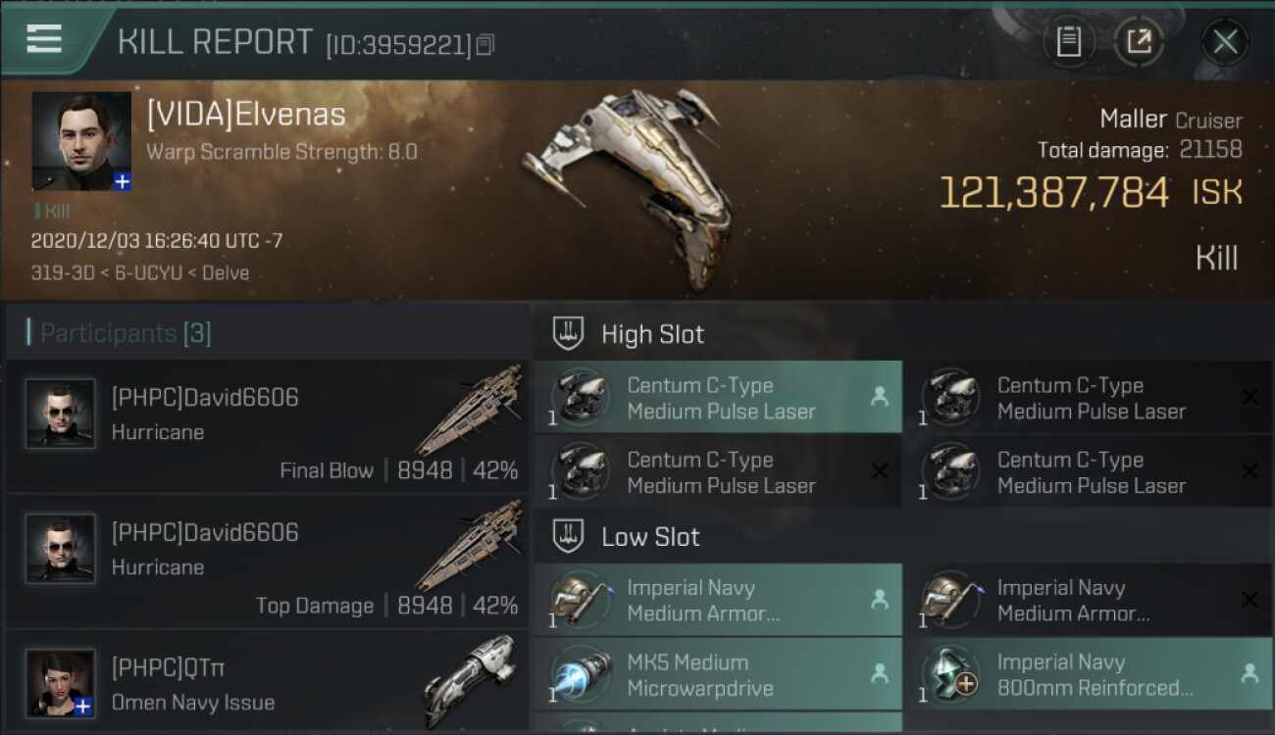Click the High Slot section icon
Screen dimensions: 1275x735
coord(569,333)
